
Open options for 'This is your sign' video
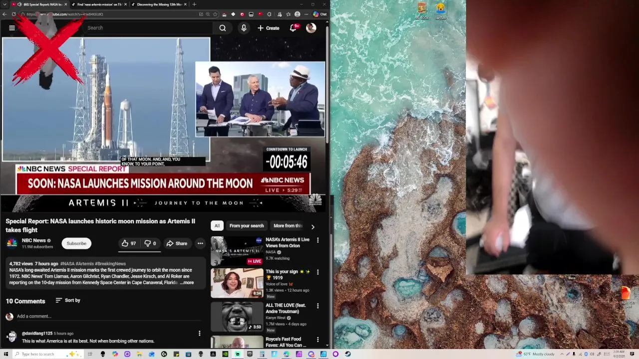click(x=318, y=272)
